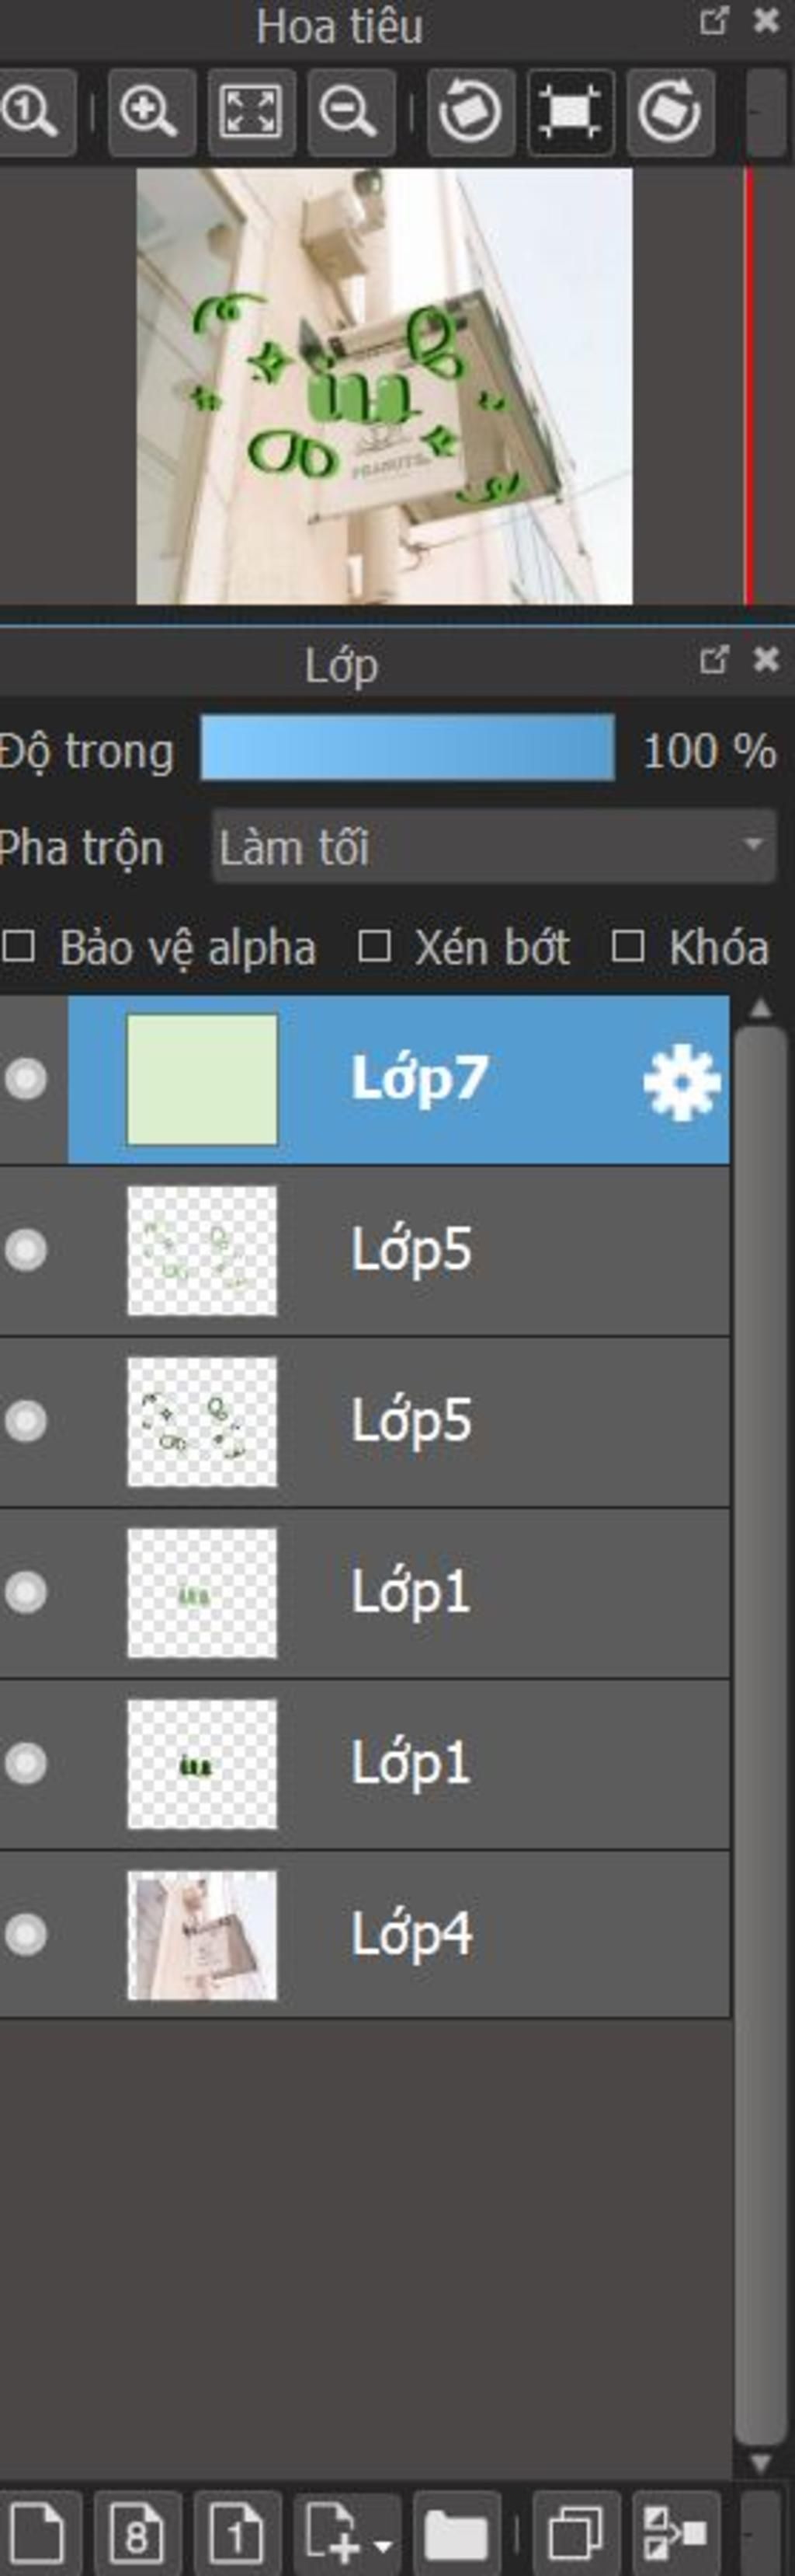Fit the navigator view to screen

click(250, 112)
